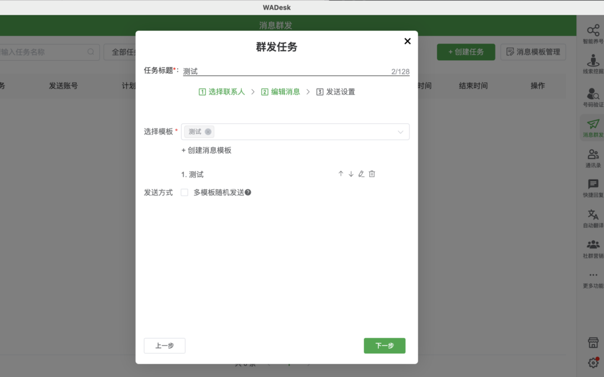Screen dimensions: 604x377
Task: Click search icon in task name field
Action: (90, 52)
